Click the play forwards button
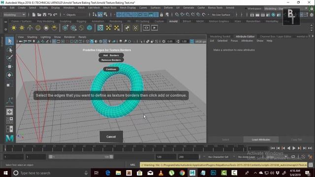Image resolution: width=315 pixels, height=177 pixels. click(294, 148)
